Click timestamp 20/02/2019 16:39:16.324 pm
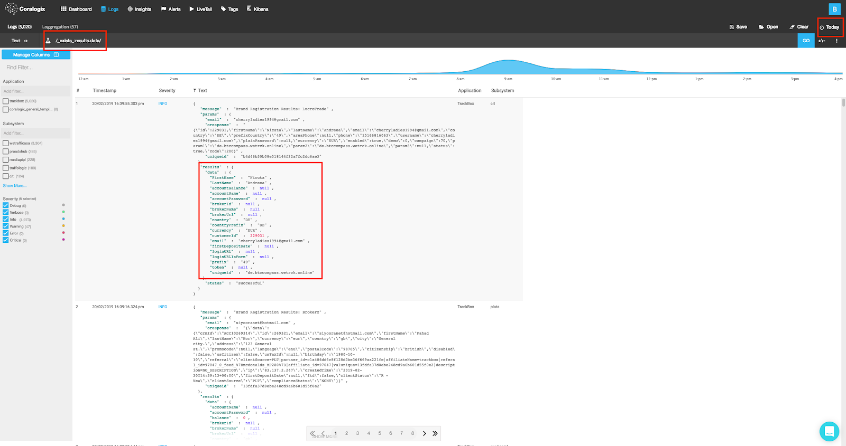This screenshot has width=846, height=446. [118, 307]
